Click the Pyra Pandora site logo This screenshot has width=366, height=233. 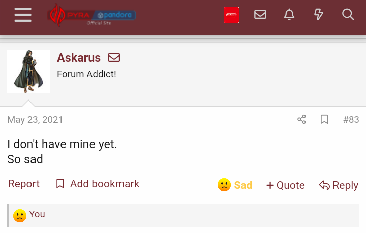pos(91,15)
